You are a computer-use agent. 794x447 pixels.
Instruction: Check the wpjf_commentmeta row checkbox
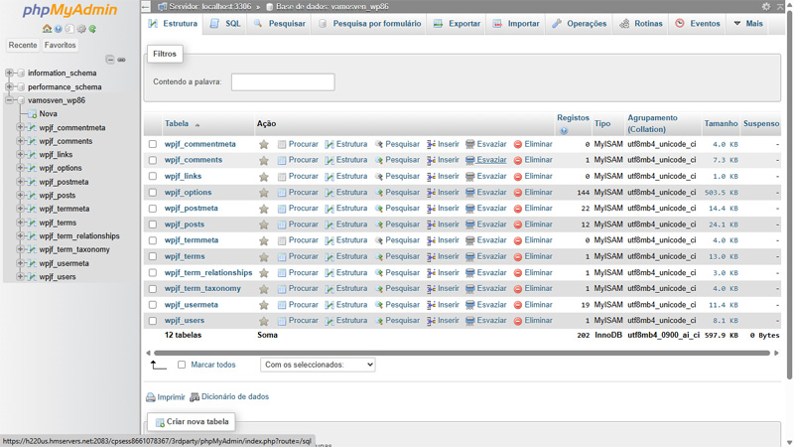[153, 144]
